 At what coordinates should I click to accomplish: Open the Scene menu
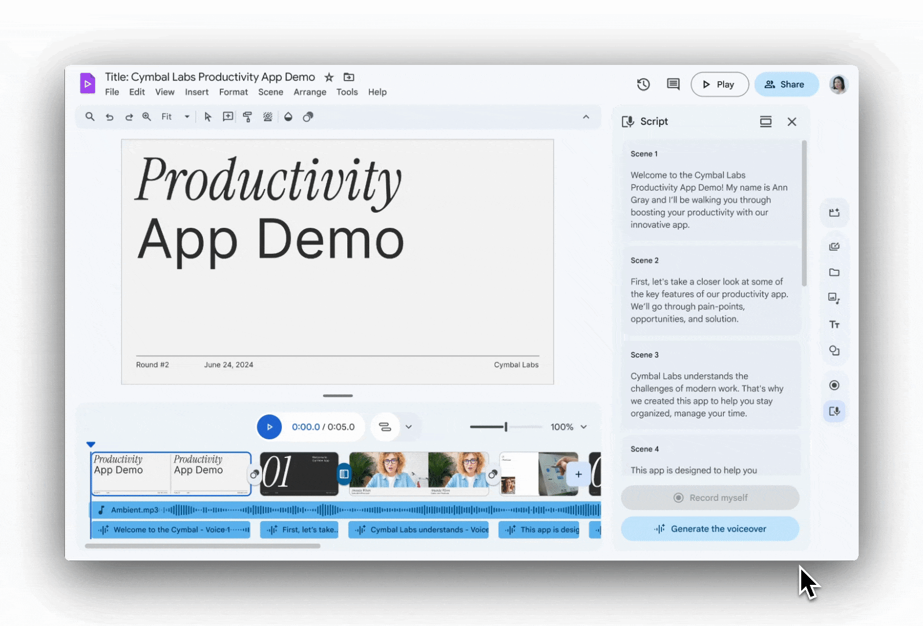point(271,92)
